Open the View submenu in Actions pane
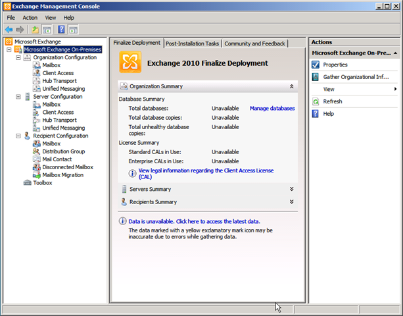Image resolution: width=403 pixels, height=316 pixels. click(354, 90)
